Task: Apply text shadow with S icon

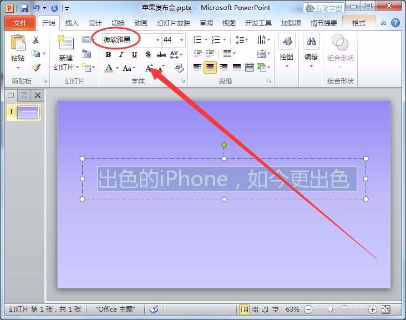Action: [148, 54]
